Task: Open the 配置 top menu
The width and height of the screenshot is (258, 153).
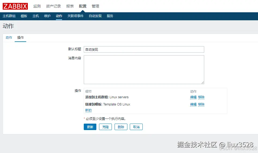Action: click(83, 6)
